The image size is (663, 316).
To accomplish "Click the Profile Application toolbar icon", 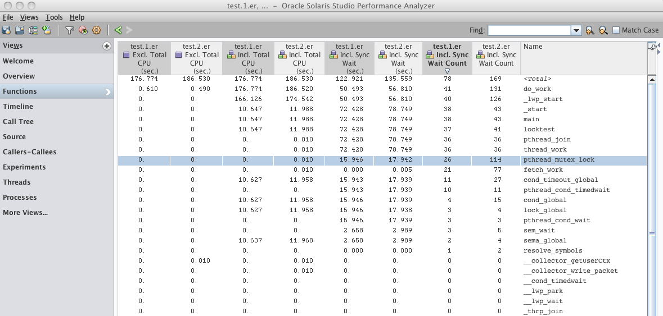I will coord(6,30).
